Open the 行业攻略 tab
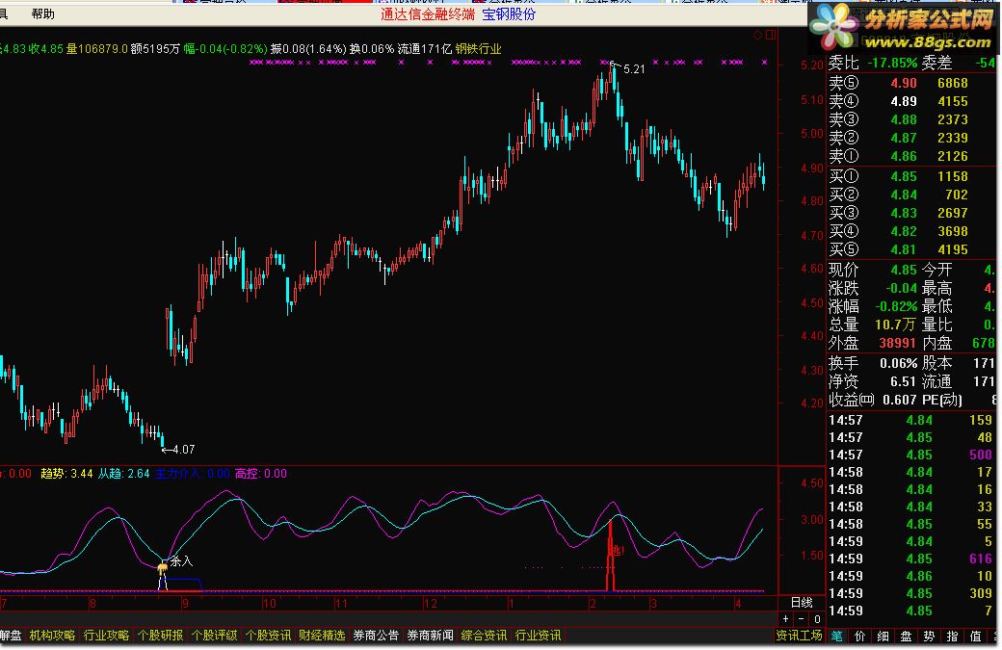The height and width of the screenshot is (650, 1002). 106,636
